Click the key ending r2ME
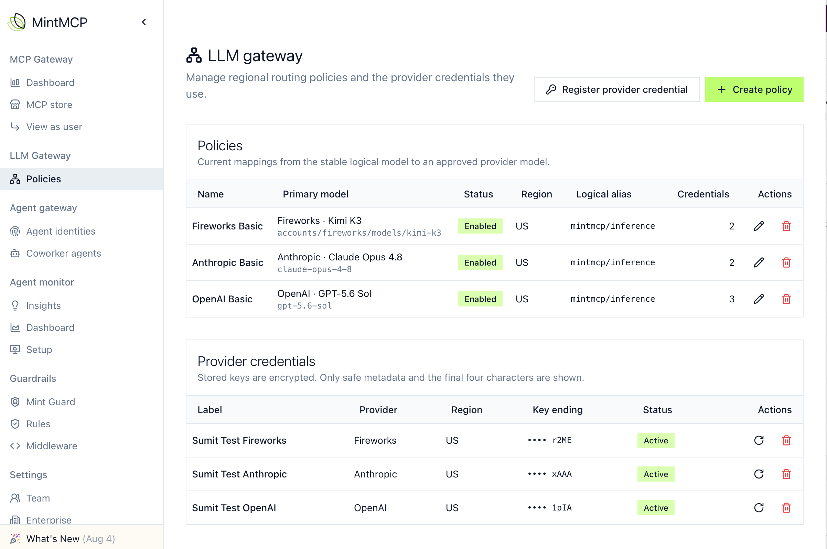The height and width of the screenshot is (549, 827). tap(550, 440)
